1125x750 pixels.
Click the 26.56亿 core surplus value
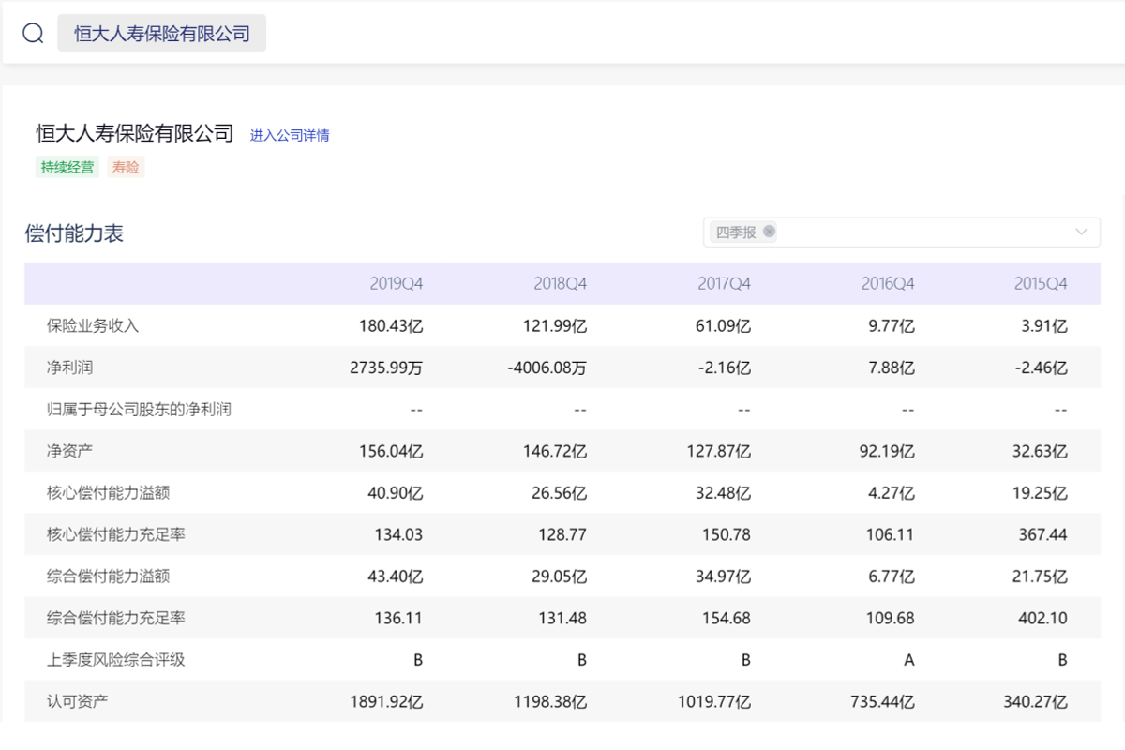(x=560, y=492)
